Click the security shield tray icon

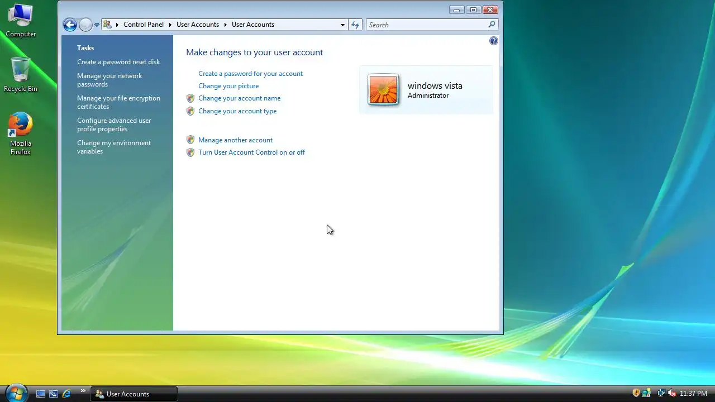pyautogui.click(x=636, y=393)
